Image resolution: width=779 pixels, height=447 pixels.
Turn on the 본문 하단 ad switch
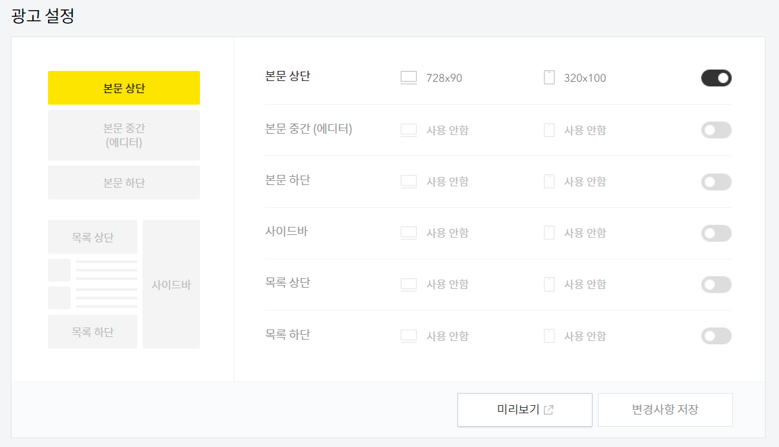(716, 182)
